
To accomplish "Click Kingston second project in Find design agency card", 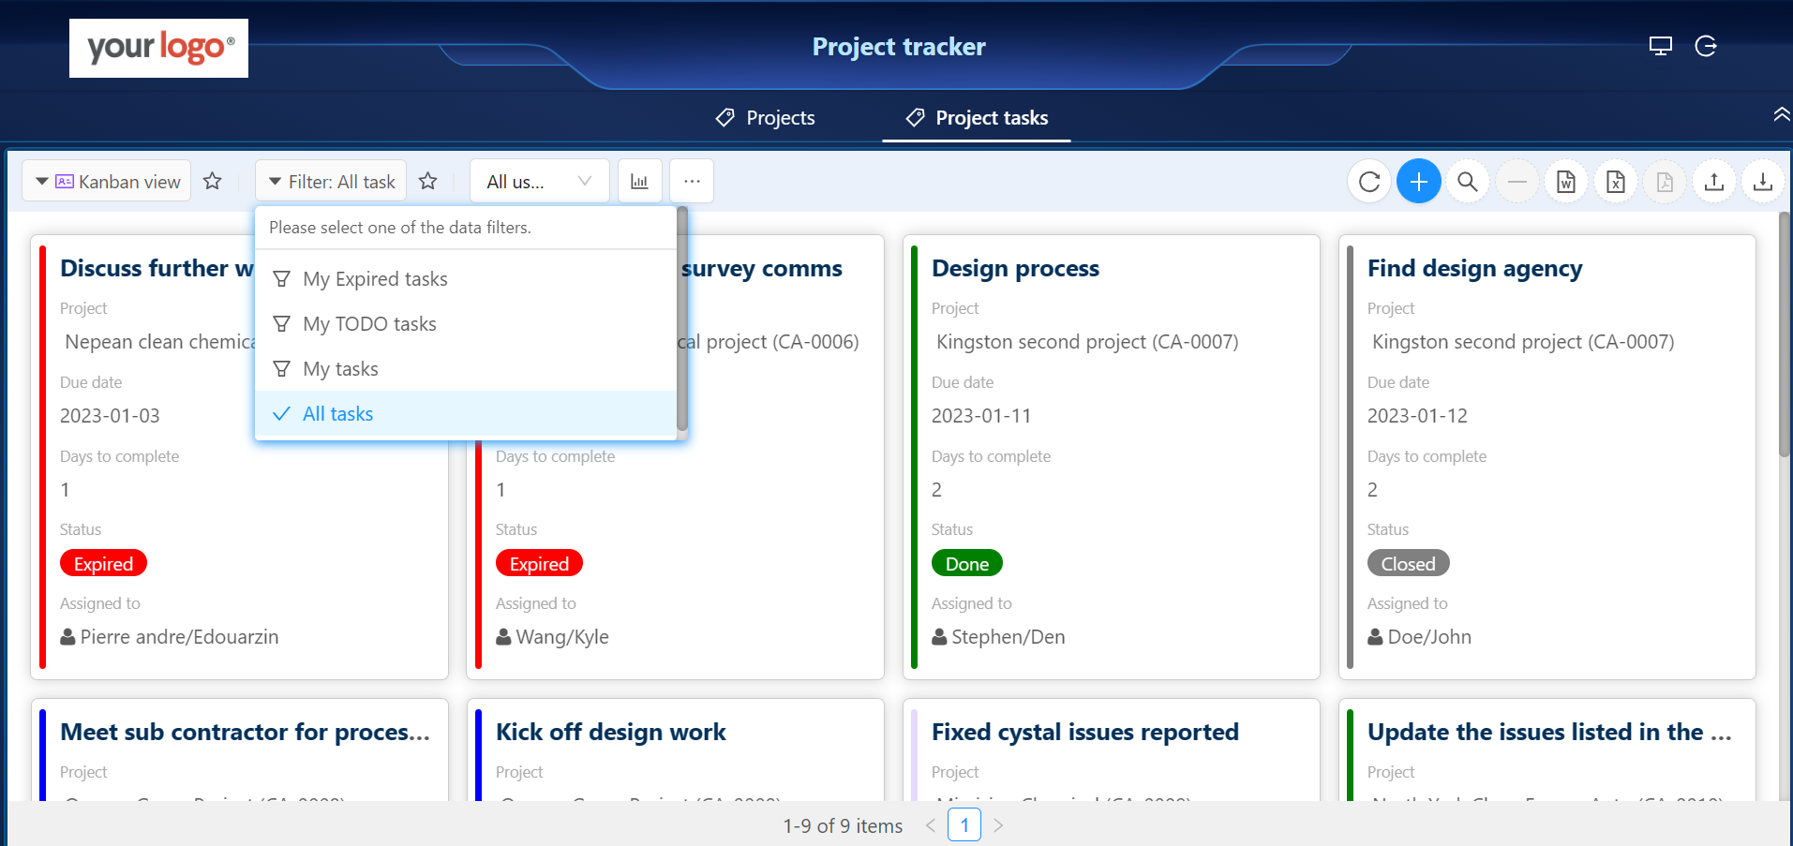I will (x=1523, y=342).
